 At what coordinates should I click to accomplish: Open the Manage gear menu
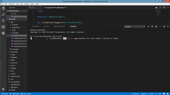pyautogui.click(x=3, y=89)
